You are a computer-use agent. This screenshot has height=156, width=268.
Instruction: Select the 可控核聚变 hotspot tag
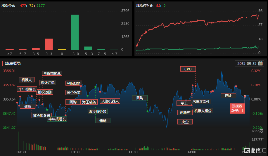(x=52, y=73)
